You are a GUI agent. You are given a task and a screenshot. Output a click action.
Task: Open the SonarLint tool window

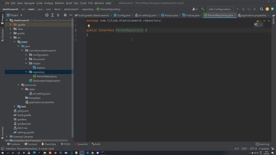[81, 144]
